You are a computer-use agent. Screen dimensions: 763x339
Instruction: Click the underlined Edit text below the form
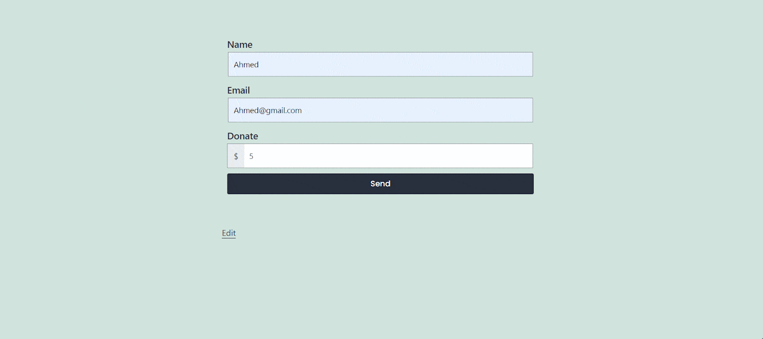click(229, 233)
